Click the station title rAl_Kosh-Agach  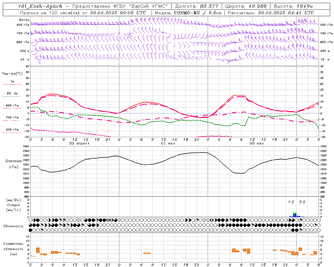(x=40, y=6)
